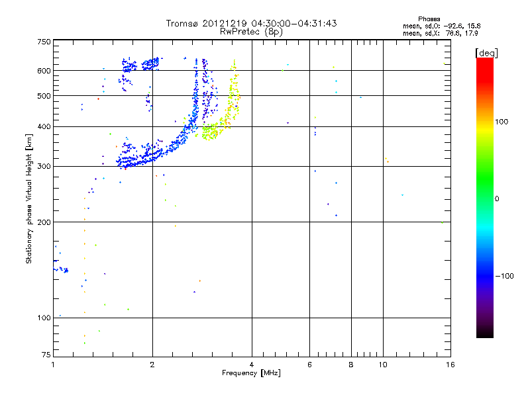
Task: Click colorbar tick label '0'
Action: 497,199
